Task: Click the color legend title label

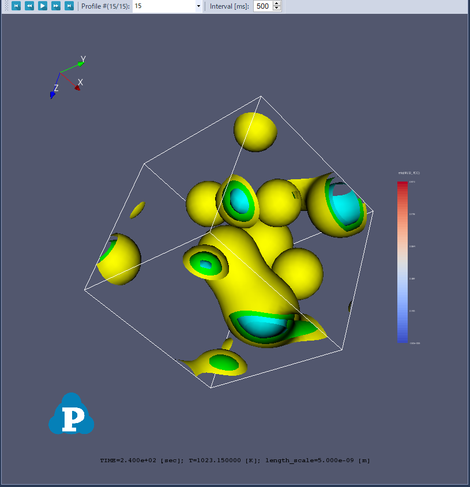Action: pos(408,173)
